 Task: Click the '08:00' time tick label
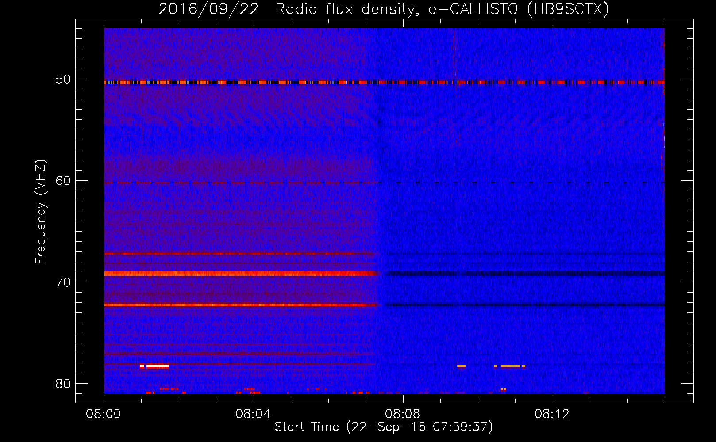point(104,414)
